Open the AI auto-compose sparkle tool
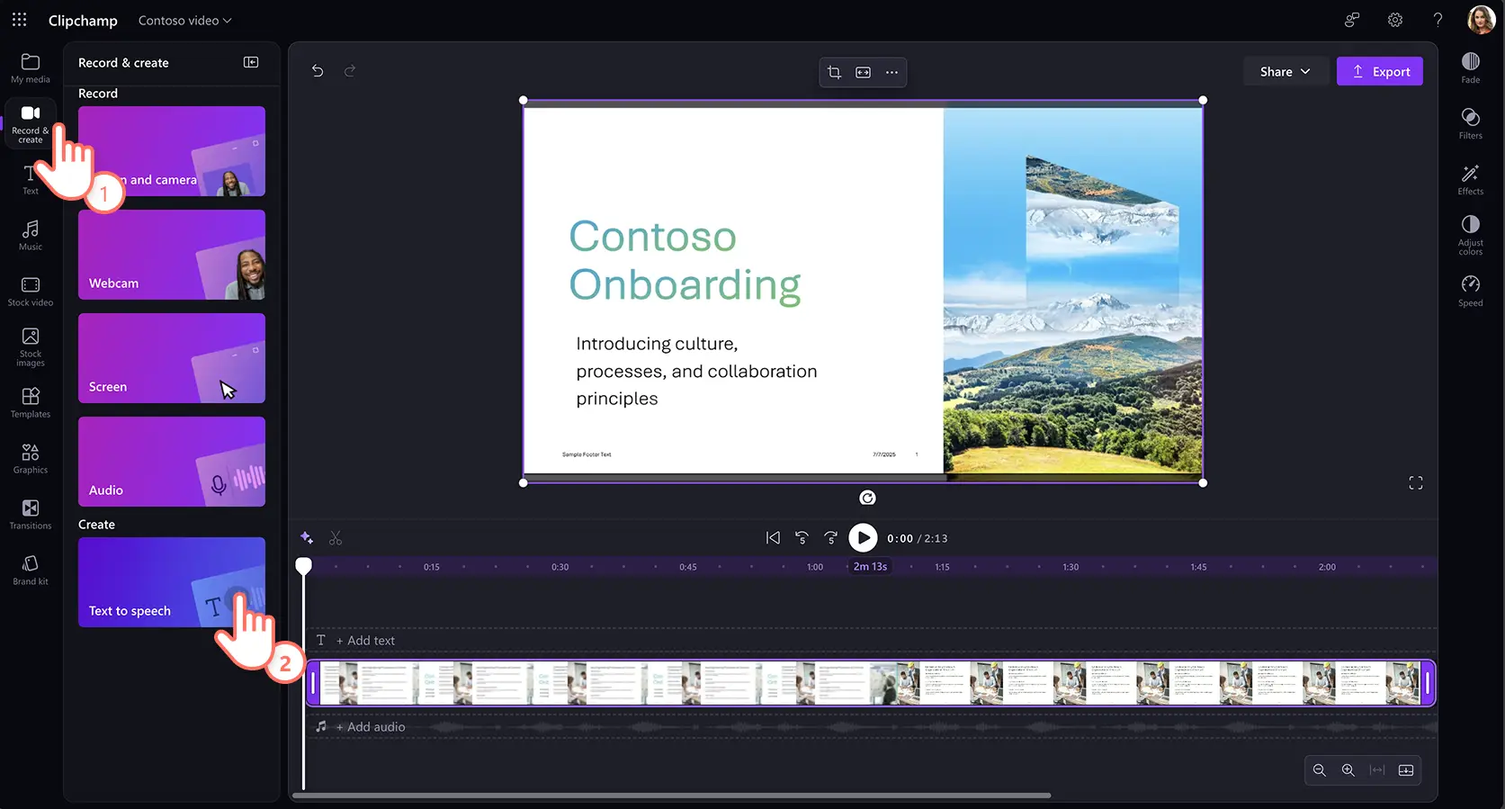1505x809 pixels. point(307,538)
